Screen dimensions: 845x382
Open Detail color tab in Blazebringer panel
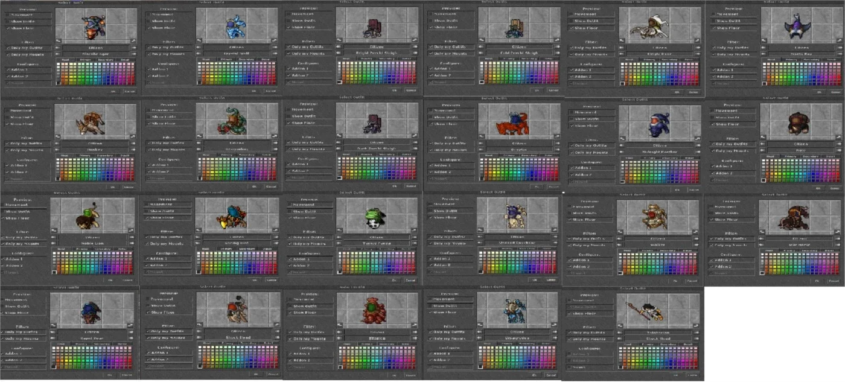[x=126, y=60]
